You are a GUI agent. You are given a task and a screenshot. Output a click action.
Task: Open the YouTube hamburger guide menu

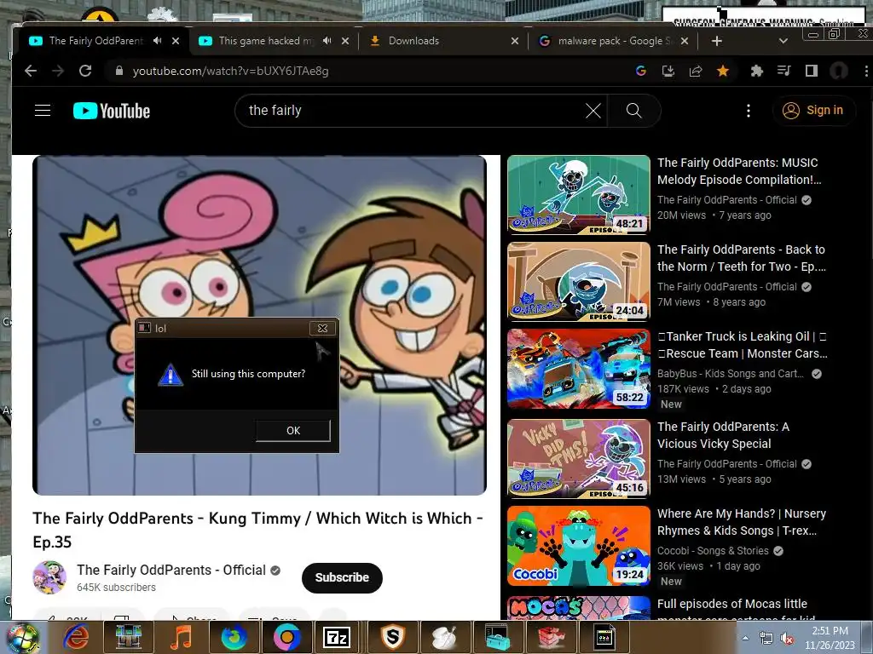[x=43, y=110]
